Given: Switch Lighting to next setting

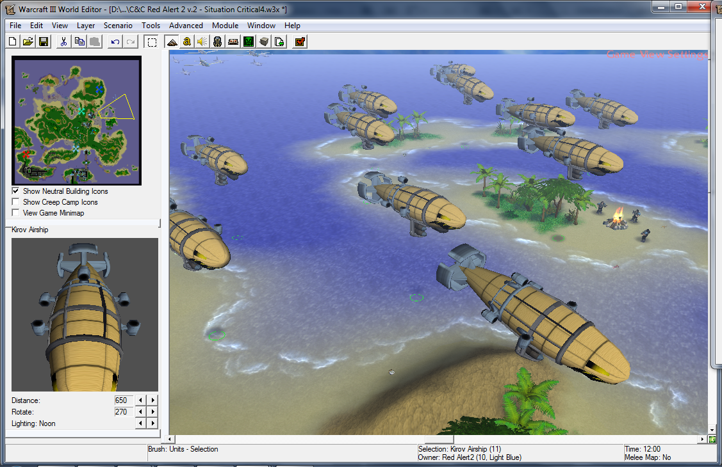Looking at the screenshot, I should point(153,423).
